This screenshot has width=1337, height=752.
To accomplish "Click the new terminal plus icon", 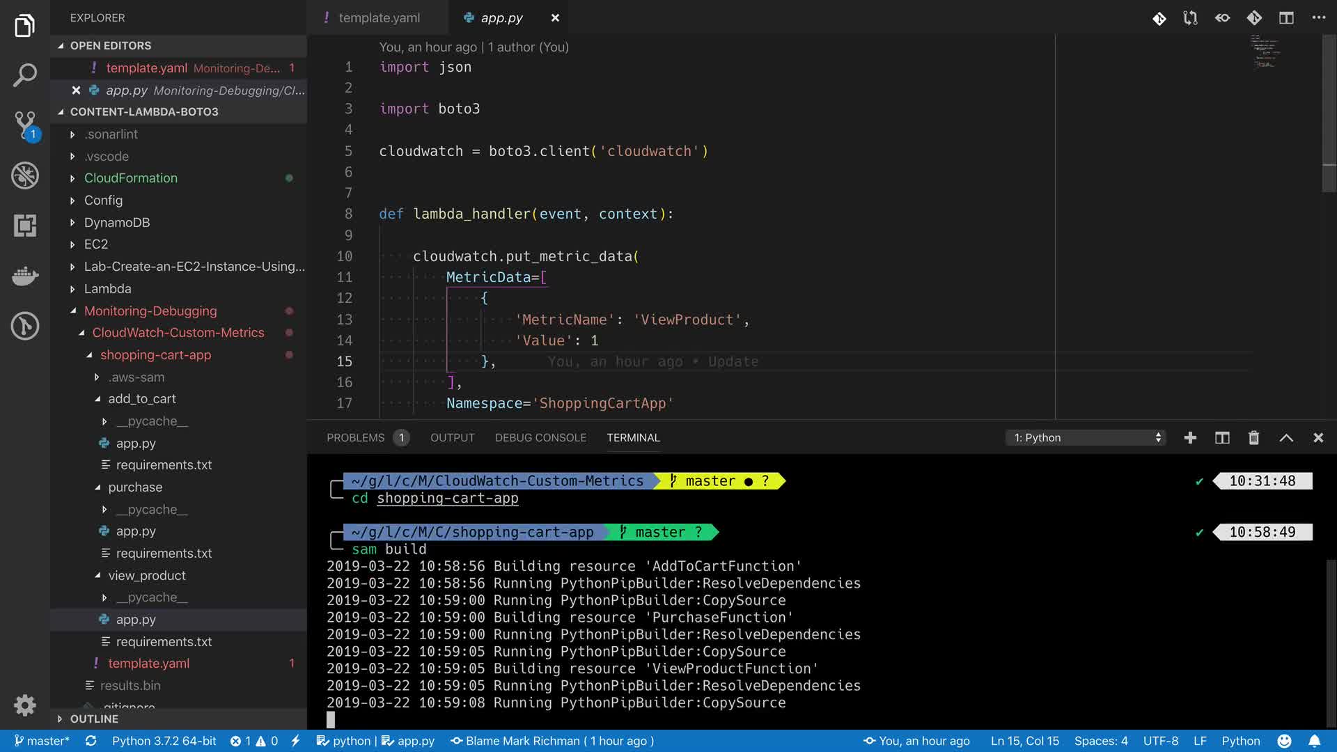I will click(1190, 437).
